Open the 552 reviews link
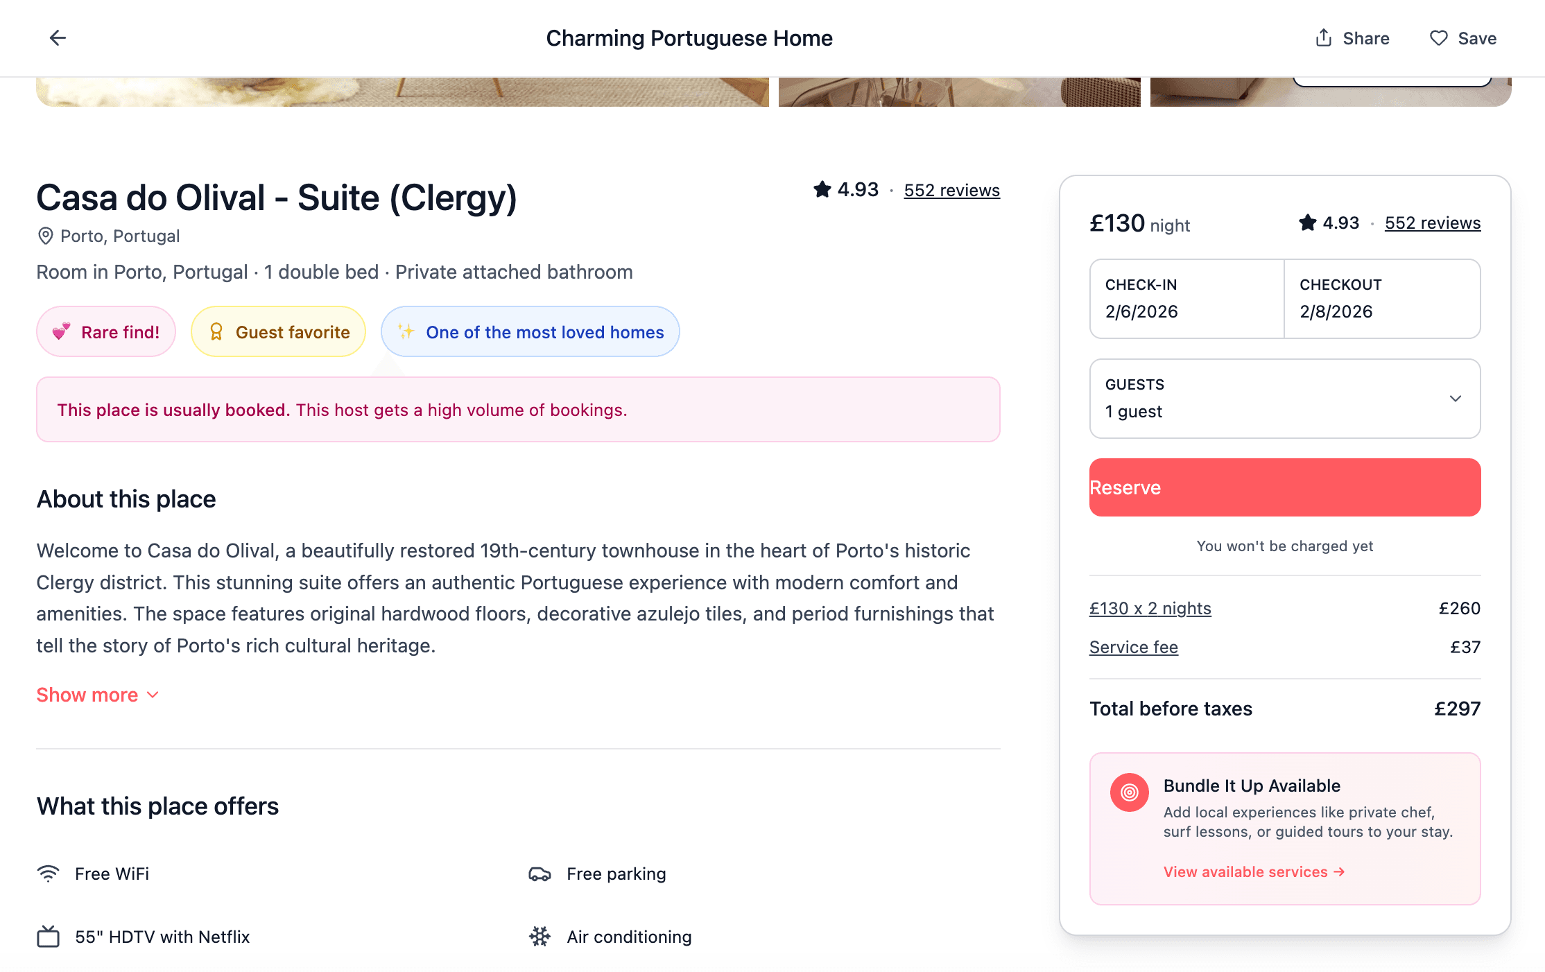Viewport: 1545px width, 972px height. tap(951, 190)
